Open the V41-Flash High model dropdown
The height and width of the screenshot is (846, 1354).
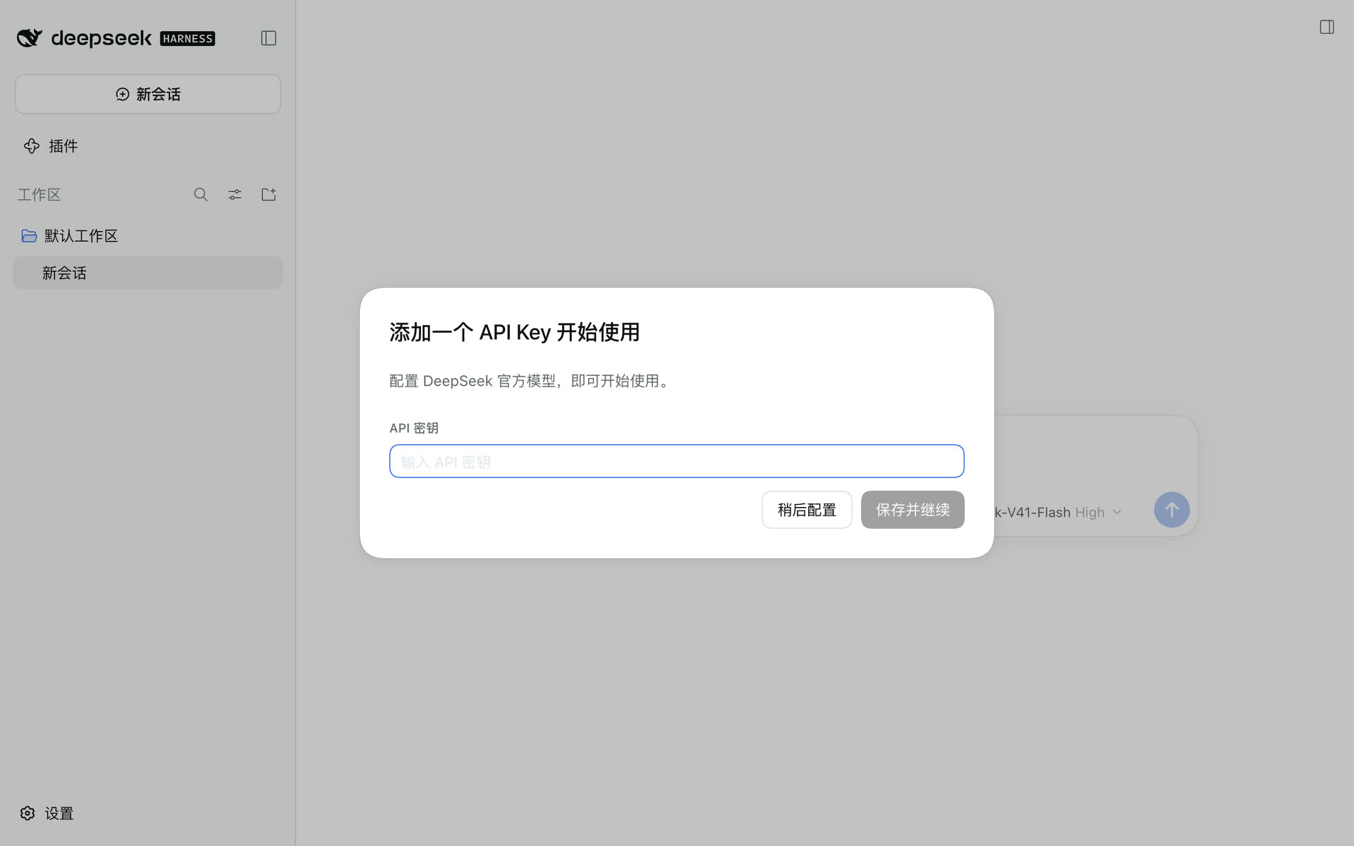[1057, 513]
